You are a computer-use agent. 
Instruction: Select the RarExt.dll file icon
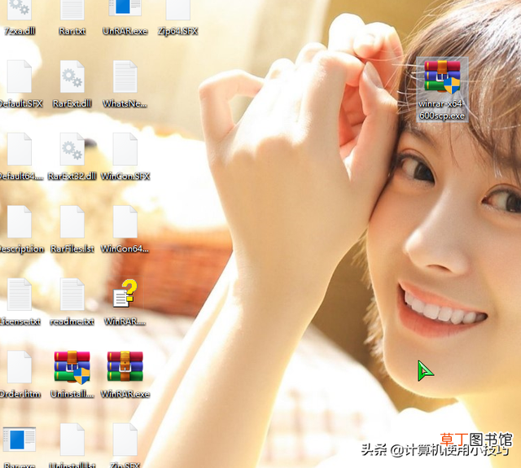pyautogui.click(x=72, y=77)
